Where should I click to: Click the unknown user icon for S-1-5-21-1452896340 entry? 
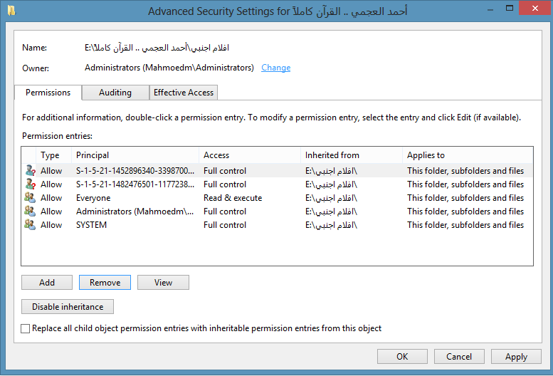point(31,171)
